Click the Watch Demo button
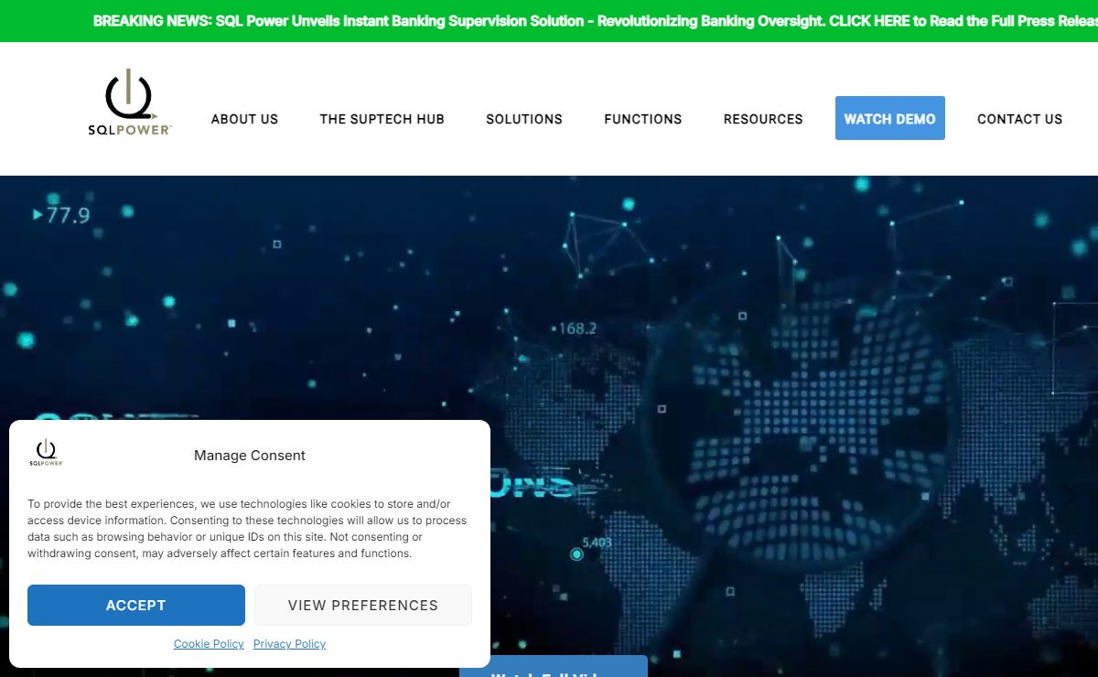Screen dimensions: 1098x677 pyautogui.click(x=889, y=119)
